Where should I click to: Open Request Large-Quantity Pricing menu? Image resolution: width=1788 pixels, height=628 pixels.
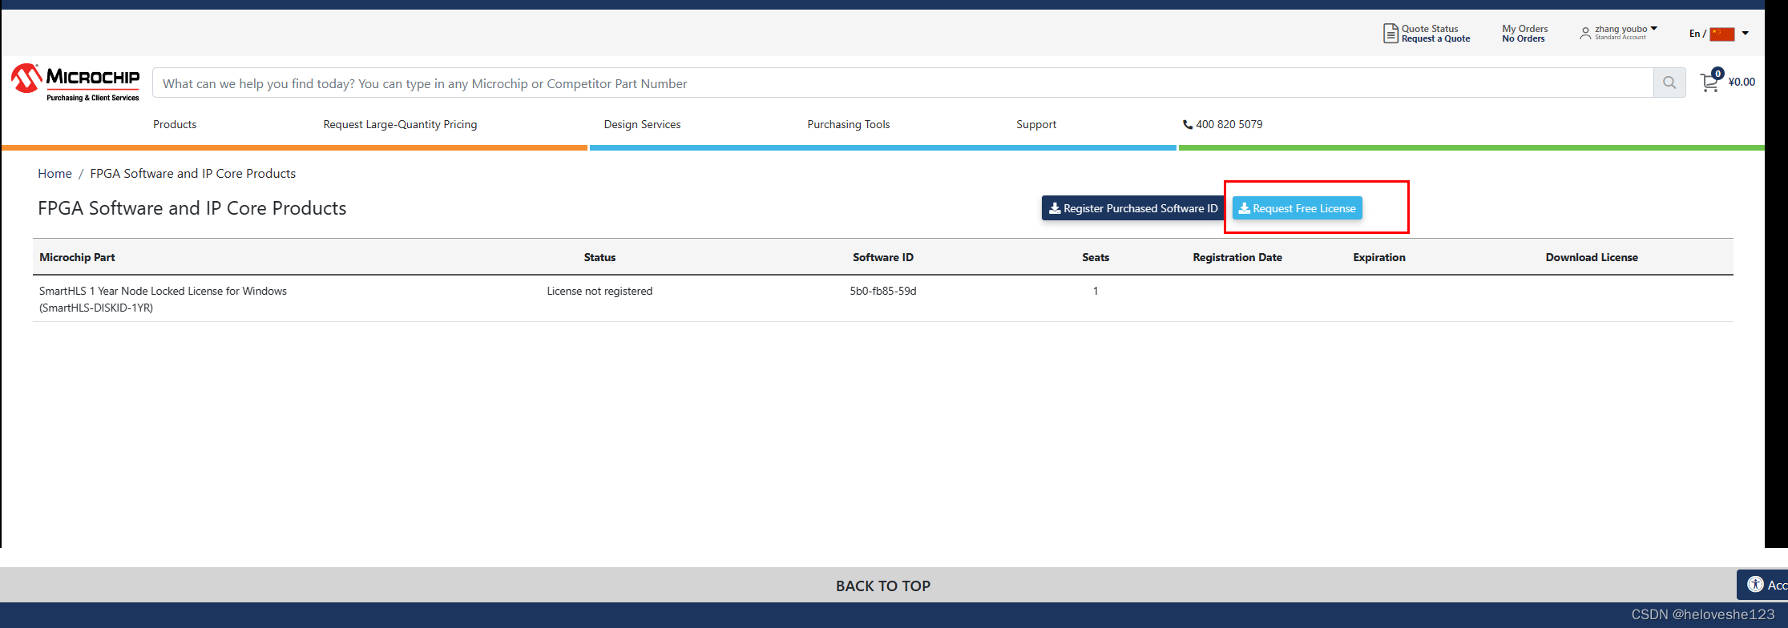pyautogui.click(x=400, y=124)
